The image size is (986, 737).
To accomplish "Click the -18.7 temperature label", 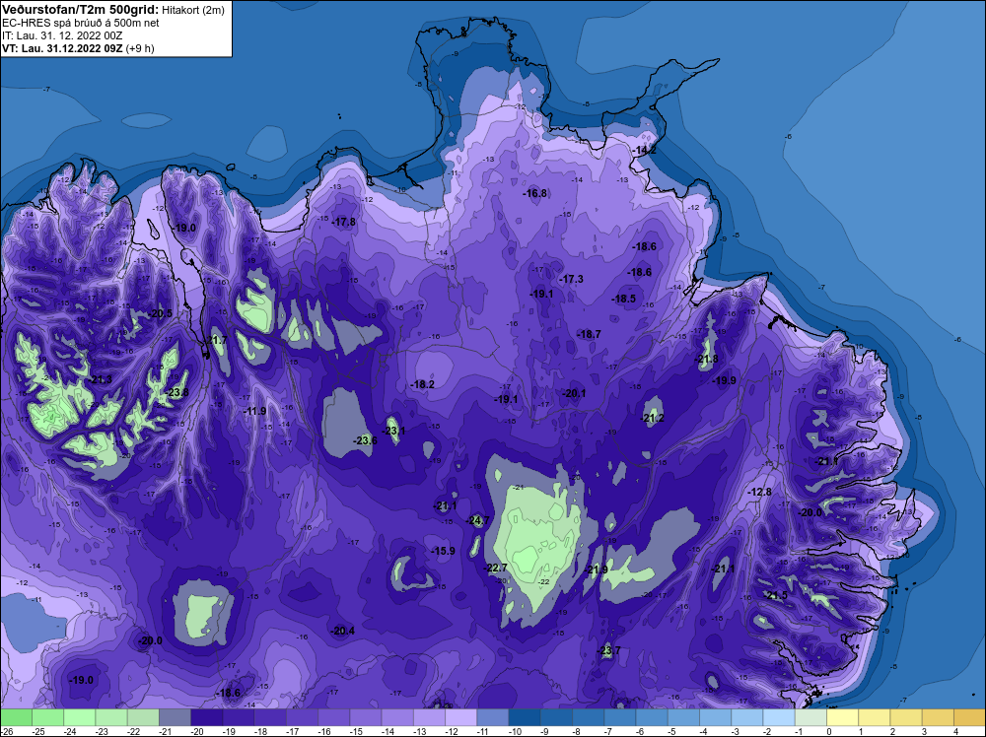I will [589, 334].
